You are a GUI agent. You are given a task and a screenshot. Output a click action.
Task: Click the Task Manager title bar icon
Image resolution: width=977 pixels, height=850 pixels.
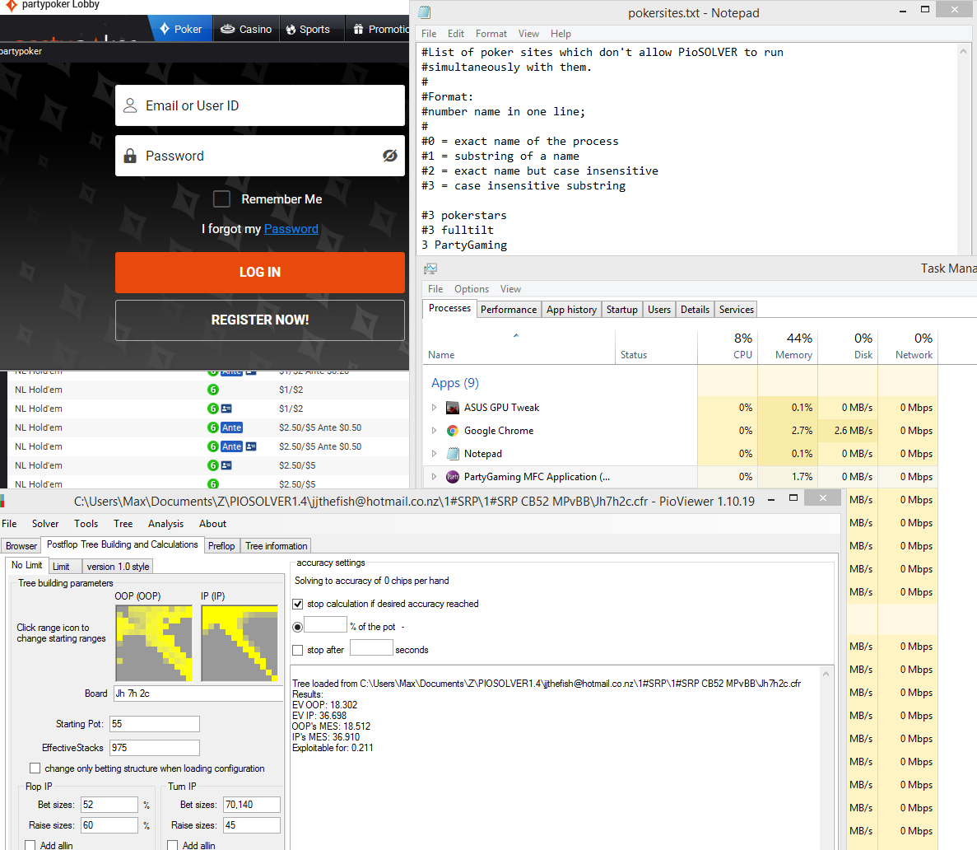(x=430, y=269)
